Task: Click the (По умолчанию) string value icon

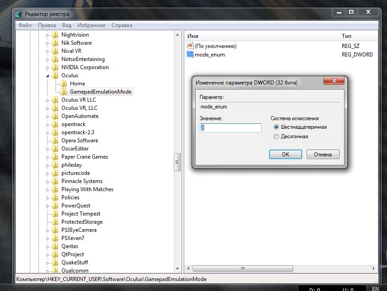Action: pyautogui.click(x=190, y=46)
